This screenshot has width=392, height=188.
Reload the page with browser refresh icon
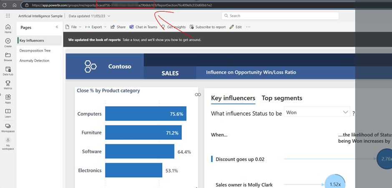[x=4, y=5]
